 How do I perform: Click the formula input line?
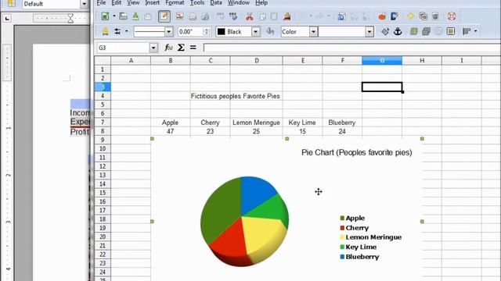[x=352, y=48]
